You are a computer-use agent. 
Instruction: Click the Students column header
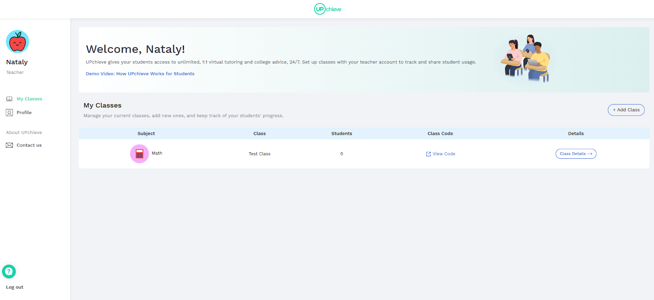pyautogui.click(x=342, y=133)
